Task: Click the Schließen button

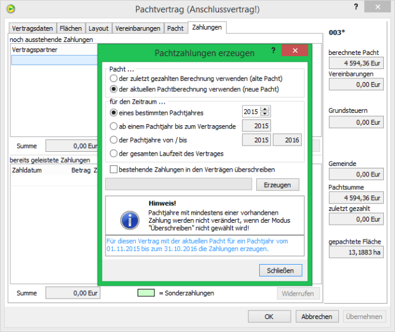Action: [x=281, y=270]
